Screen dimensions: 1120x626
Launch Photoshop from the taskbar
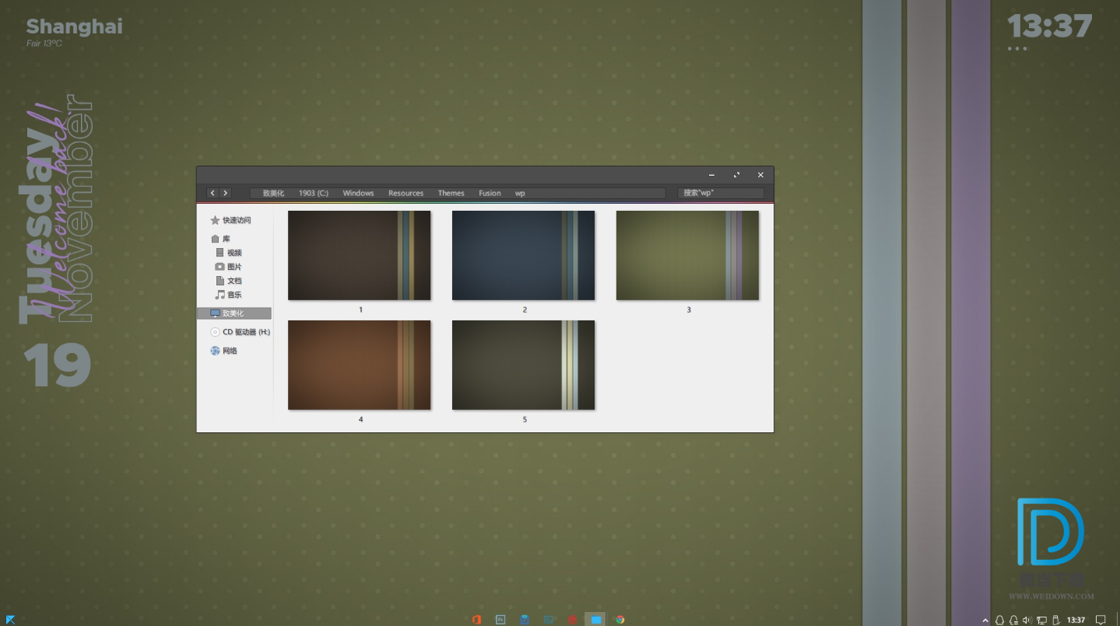point(500,620)
